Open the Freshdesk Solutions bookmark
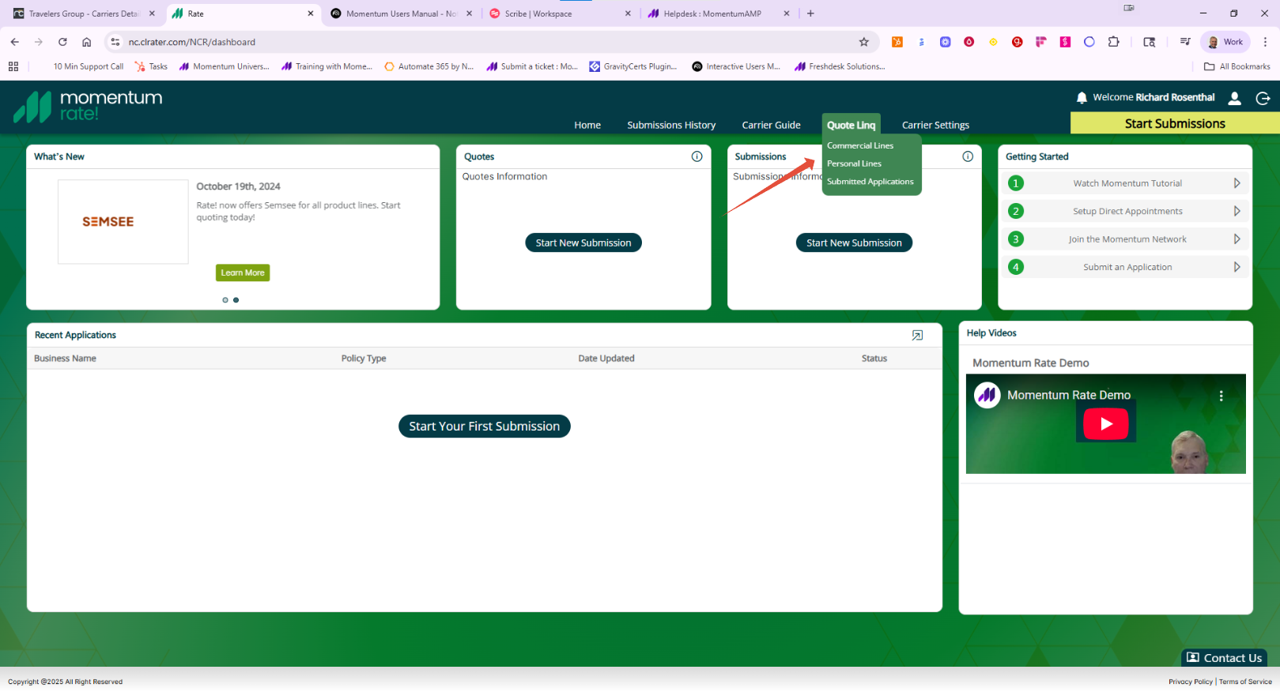This screenshot has width=1280, height=692. (840, 66)
